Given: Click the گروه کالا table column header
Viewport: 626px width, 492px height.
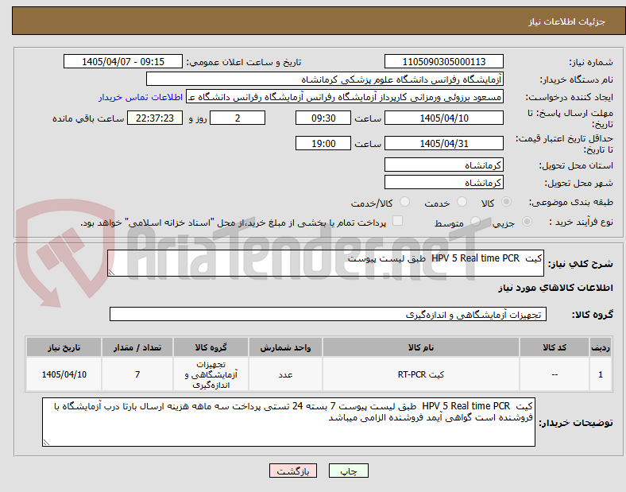Looking at the screenshot, I should (x=211, y=347).
